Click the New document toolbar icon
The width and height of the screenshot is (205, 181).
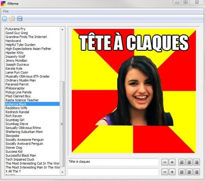pyautogui.click(x=5, y=19)
